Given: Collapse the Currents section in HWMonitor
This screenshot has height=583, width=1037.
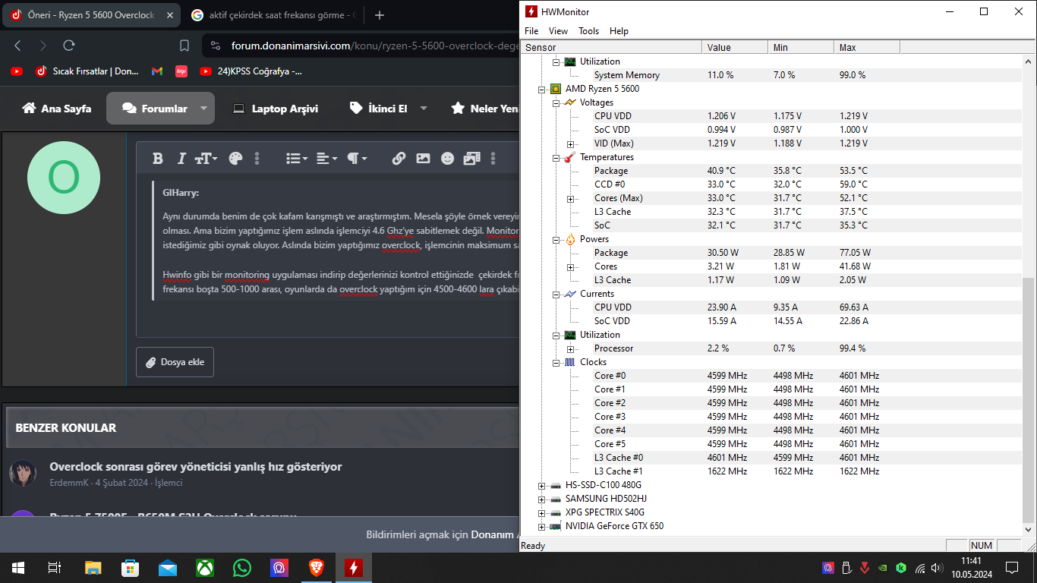Looking at the screenshot, I should tap(556, 294).
